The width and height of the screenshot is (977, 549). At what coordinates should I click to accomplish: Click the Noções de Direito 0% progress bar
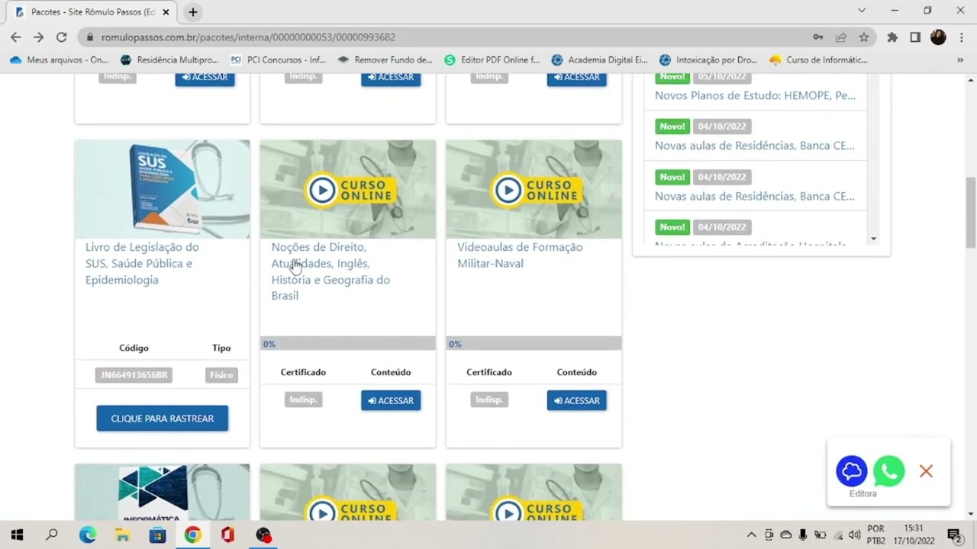click(348, 344)
